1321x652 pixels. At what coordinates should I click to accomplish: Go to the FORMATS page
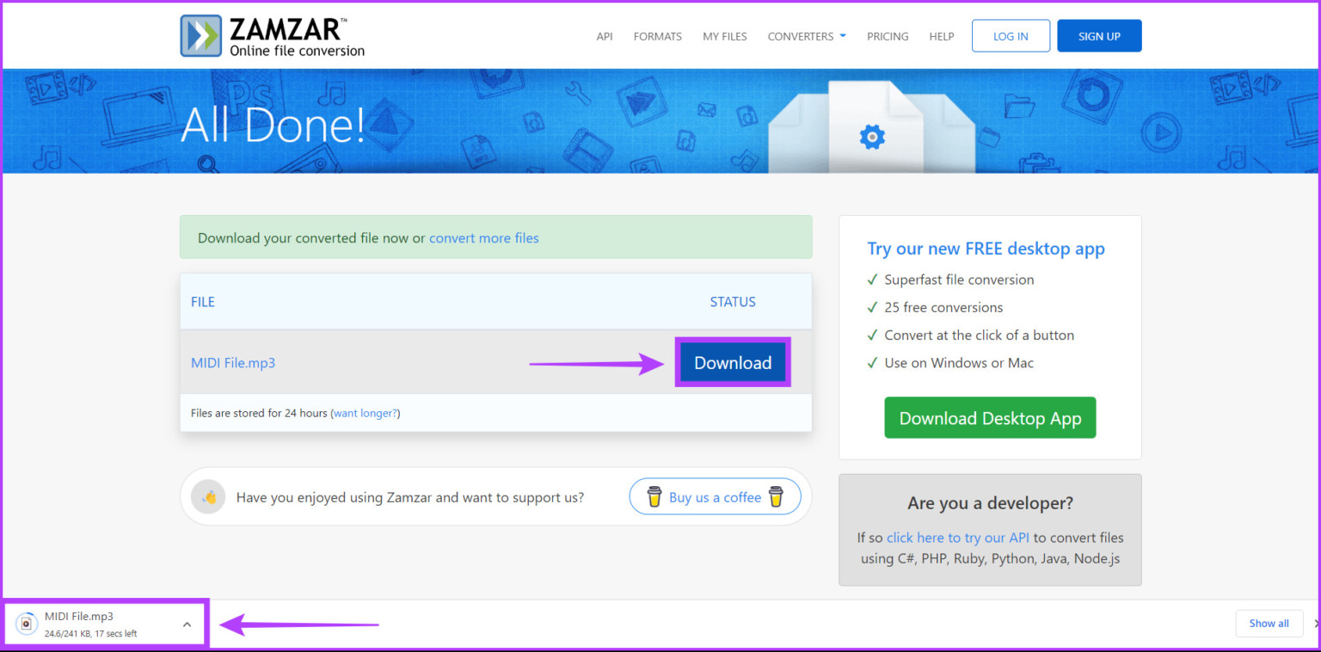pyautogui.click(x=657, y=36)
